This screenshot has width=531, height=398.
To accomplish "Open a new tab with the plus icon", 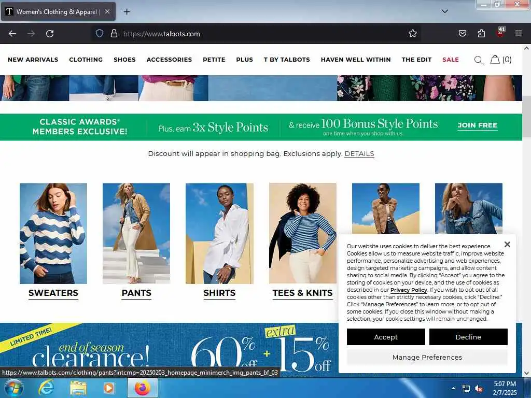I will pyautogui.click(x=127, y=12).
